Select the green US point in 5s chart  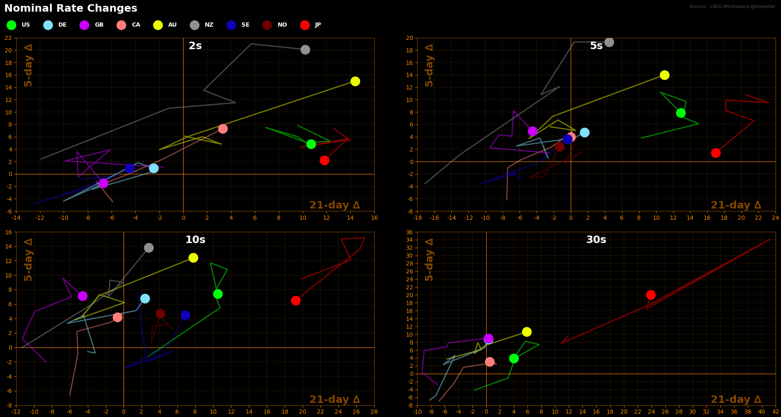[x=681, y=113]
